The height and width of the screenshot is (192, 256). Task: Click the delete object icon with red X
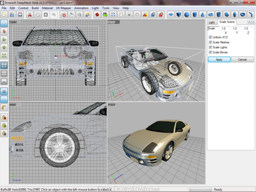pyautogui.click(x=63, y=15)
